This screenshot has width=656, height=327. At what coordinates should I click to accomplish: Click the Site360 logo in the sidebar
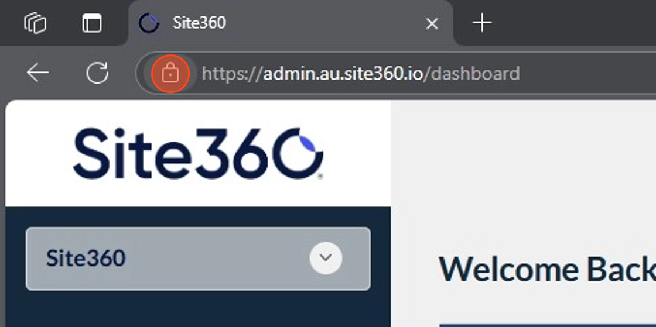click(x=198, y=153)
